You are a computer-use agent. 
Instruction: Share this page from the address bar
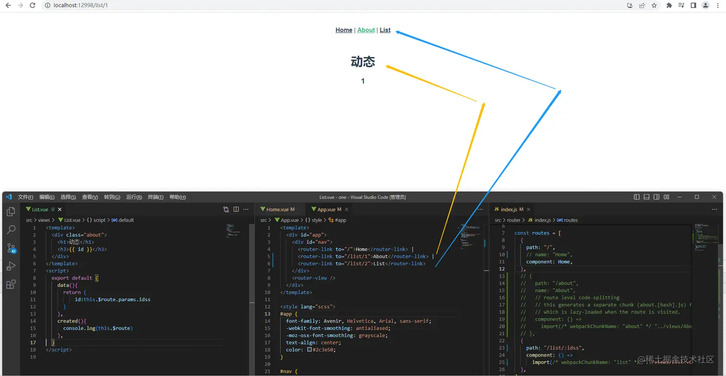(x=642, y=5)
